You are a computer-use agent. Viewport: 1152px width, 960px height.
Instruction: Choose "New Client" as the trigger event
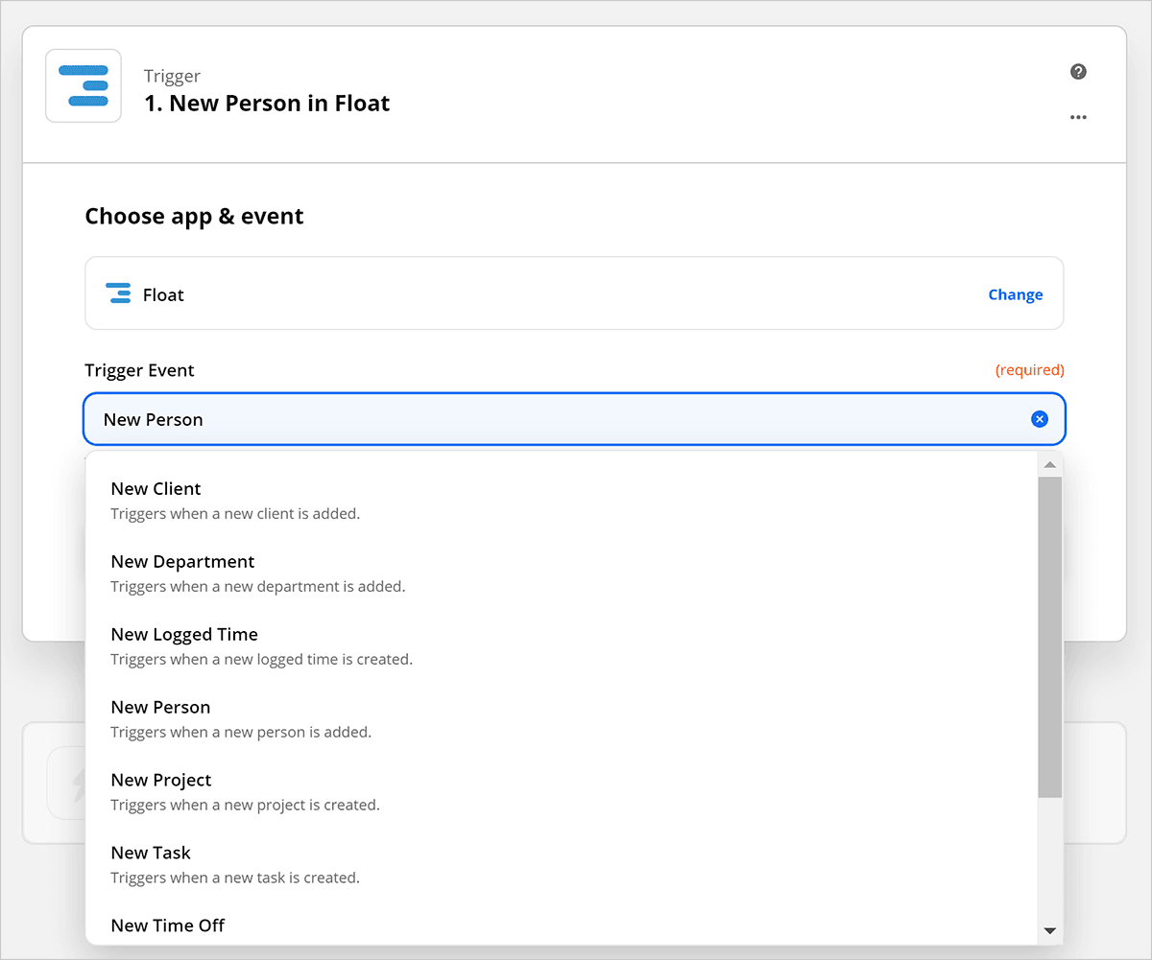[156, 488]
